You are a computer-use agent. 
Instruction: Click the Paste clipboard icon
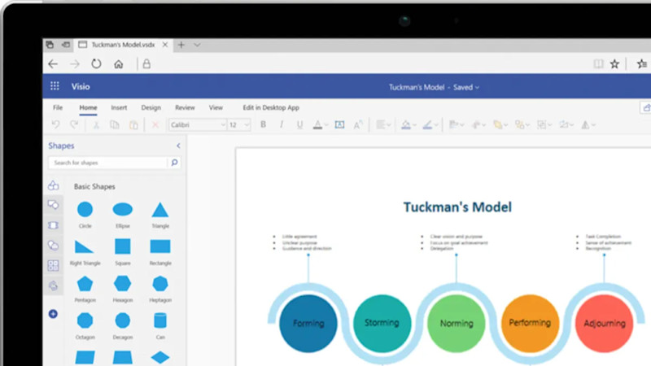click(x=133, y=125)
